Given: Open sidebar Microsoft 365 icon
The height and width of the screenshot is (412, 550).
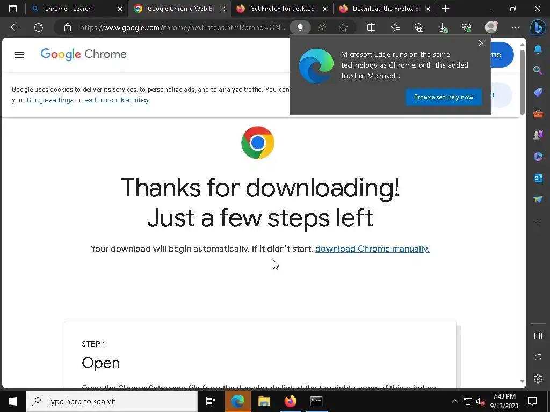Looking at the screenshot, I should [538, 157].
